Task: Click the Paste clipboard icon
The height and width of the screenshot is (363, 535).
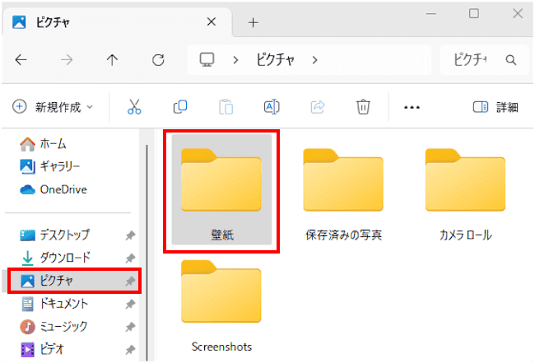Action: pos(226,107)
